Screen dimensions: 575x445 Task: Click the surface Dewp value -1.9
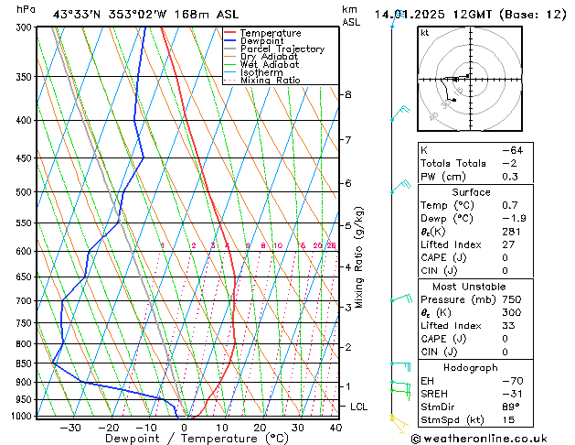[x=514, y=219]
